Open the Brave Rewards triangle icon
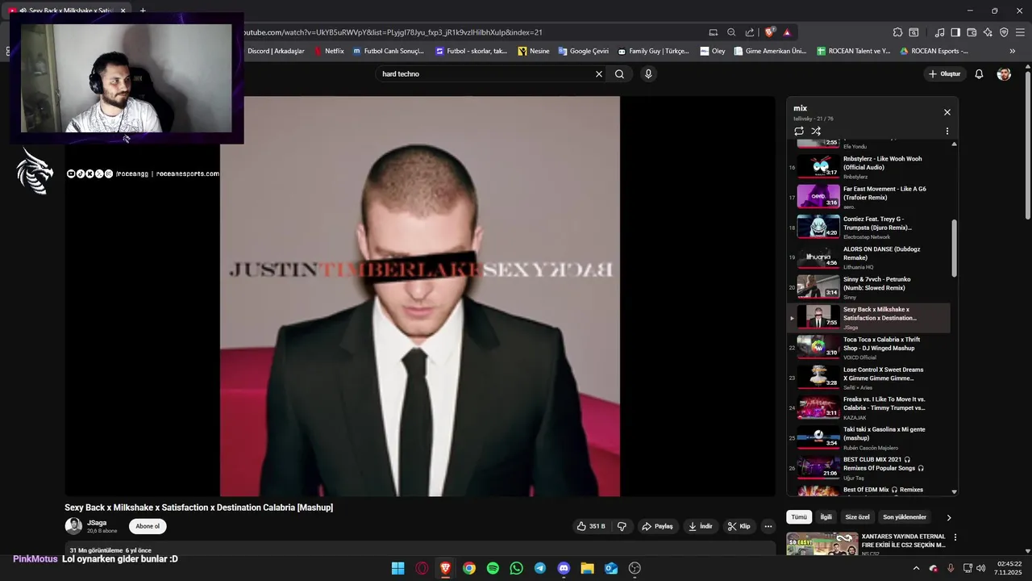 tap(787, 32)
